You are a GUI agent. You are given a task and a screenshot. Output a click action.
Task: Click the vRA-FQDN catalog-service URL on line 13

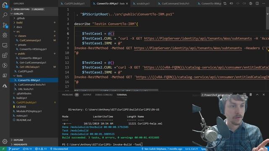tap(206, 68)
